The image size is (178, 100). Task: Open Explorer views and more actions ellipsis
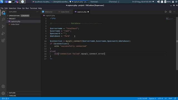point(37,12)
